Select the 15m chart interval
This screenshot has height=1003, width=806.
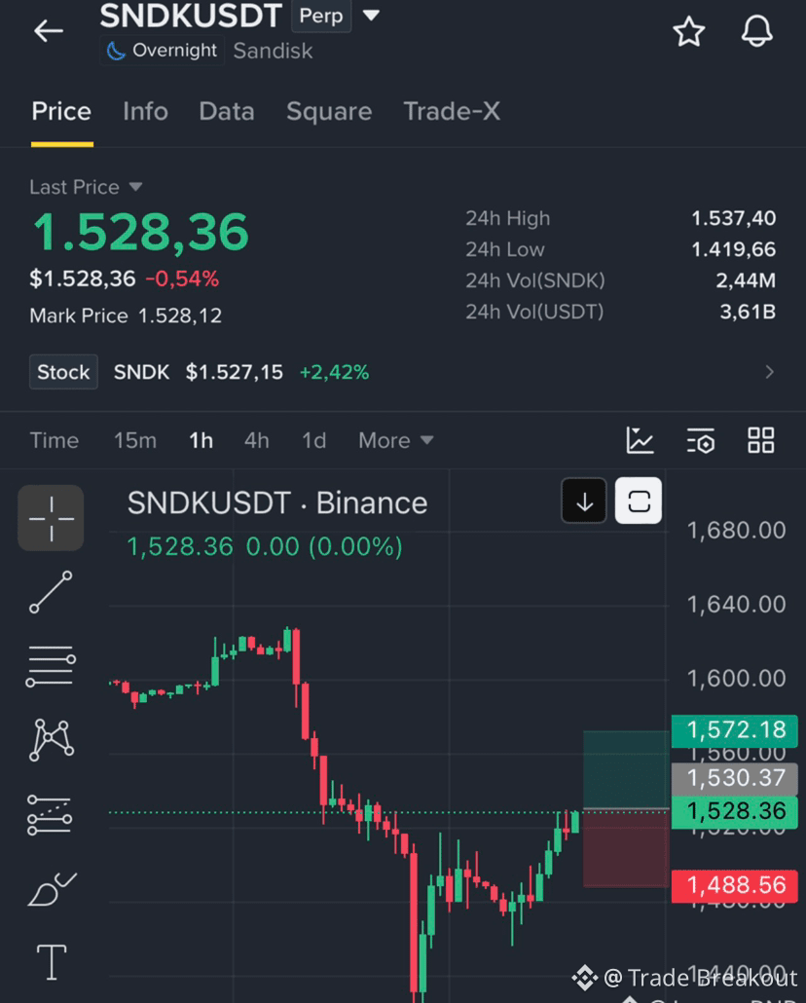135,440
